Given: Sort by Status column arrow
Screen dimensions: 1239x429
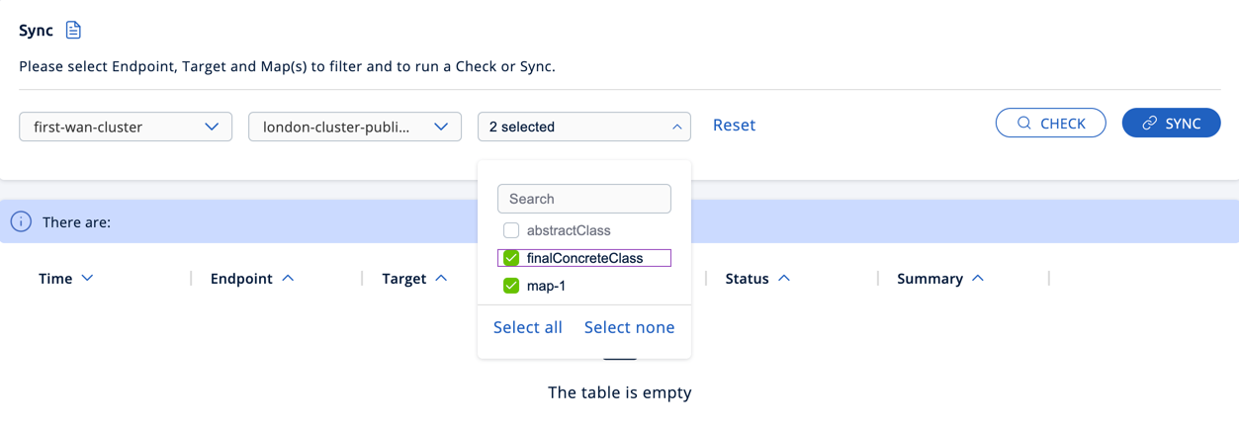Looking at the screenshot, I should pyautogui.click(x=784, y=279).
